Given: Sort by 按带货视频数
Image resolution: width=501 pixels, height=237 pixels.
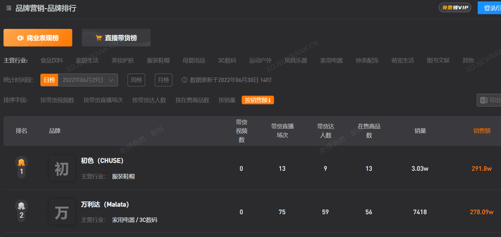Looking at the screenshot, I should [x=57, y=100].
